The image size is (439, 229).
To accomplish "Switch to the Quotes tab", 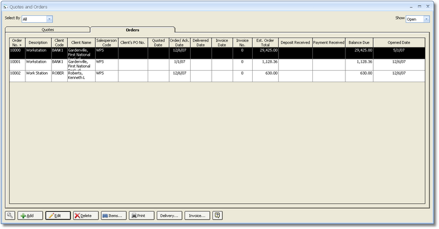I will (48, 30).
